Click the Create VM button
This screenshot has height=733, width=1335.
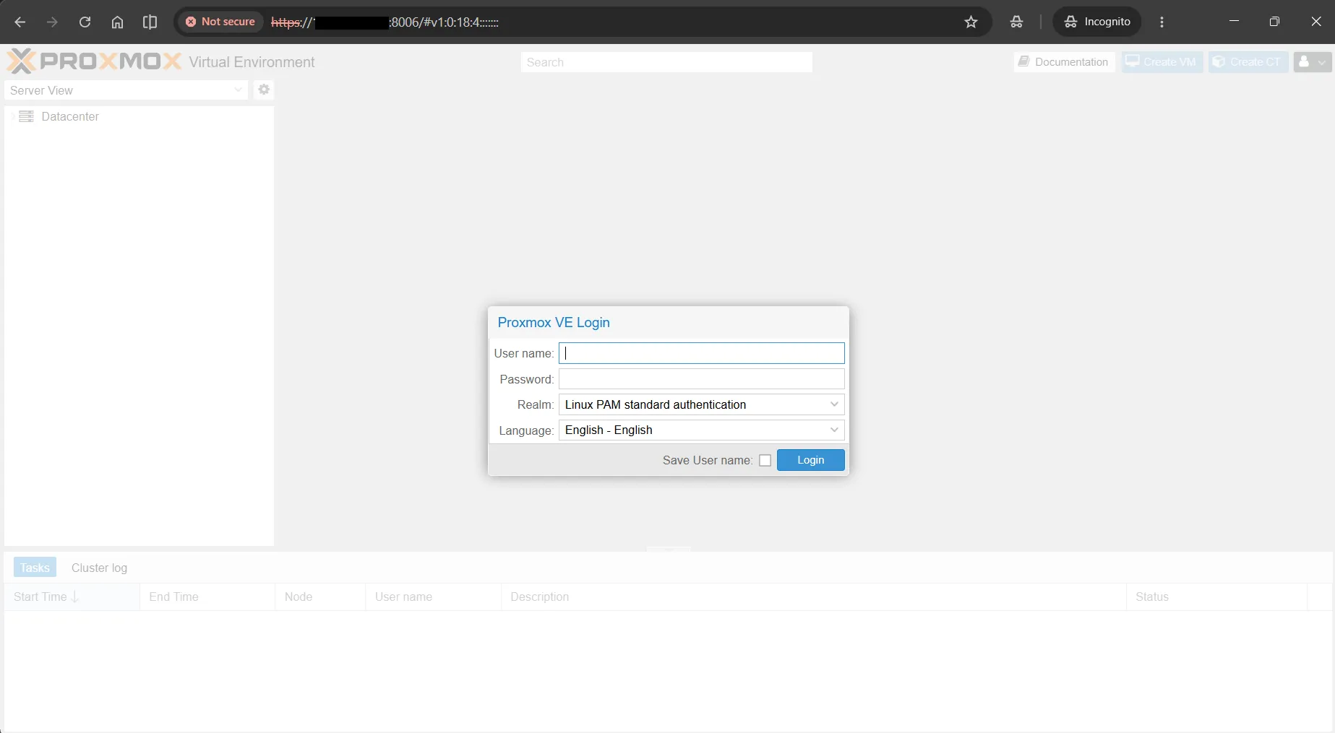click(1162, 62)
